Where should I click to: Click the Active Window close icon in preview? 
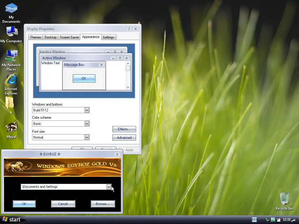[126, 58]
